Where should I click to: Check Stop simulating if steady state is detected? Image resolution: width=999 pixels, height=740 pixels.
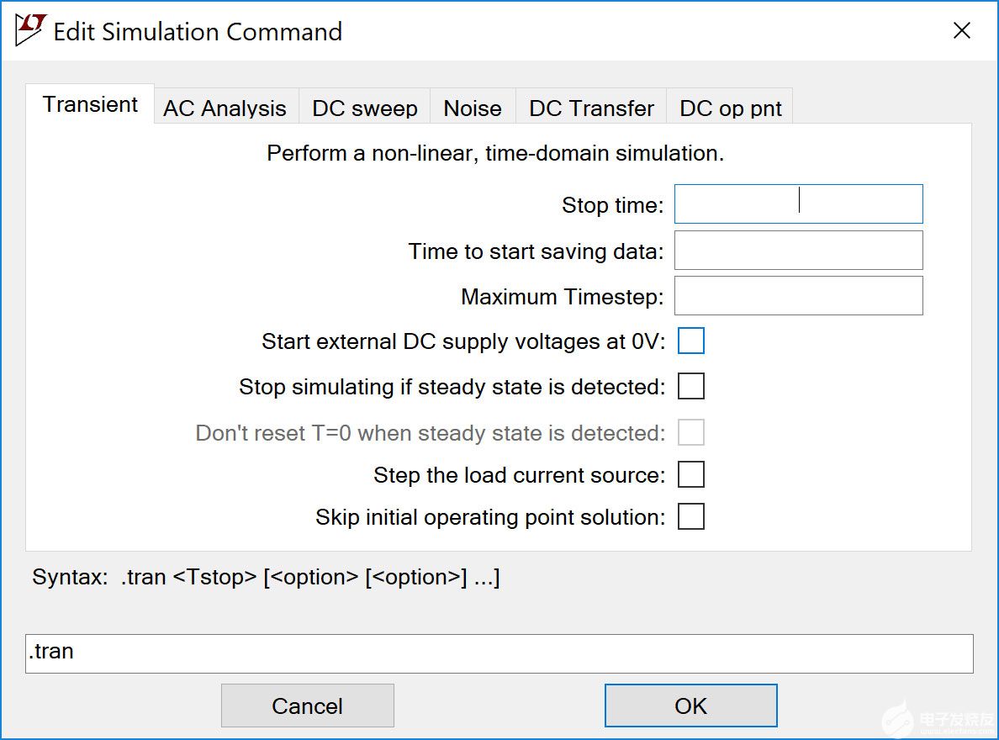pyautogui.click(x=690, y=387)
